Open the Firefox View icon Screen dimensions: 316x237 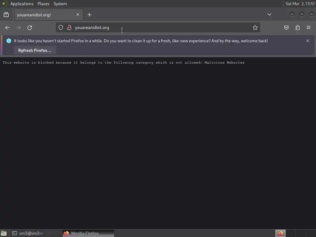click(x=6, y=15)
